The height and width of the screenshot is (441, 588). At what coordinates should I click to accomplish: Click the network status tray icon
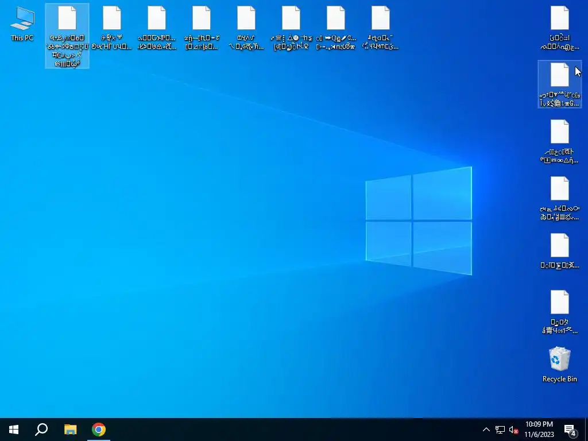coord(500,430)
